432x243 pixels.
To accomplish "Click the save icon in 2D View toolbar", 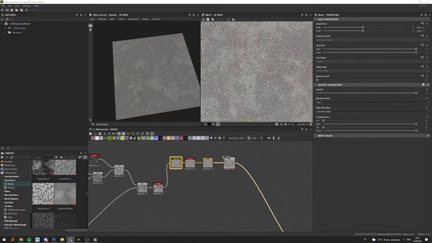I will pos(208,20).
